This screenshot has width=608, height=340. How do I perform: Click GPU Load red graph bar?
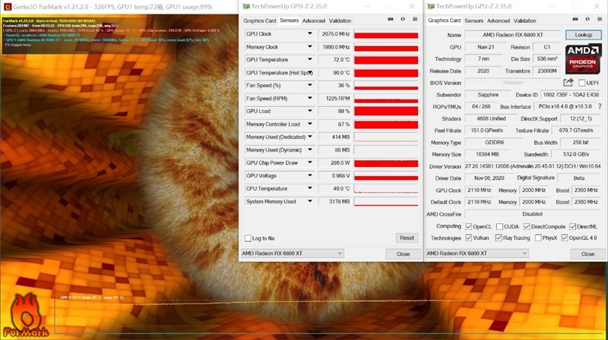pyautogui.click(x=386, y=111)
